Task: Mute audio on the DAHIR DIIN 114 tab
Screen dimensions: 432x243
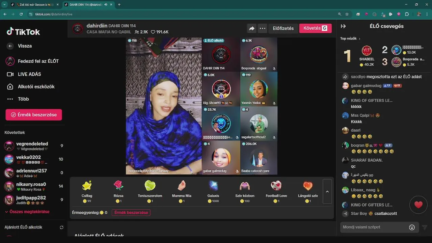Action: click(106, 5)
